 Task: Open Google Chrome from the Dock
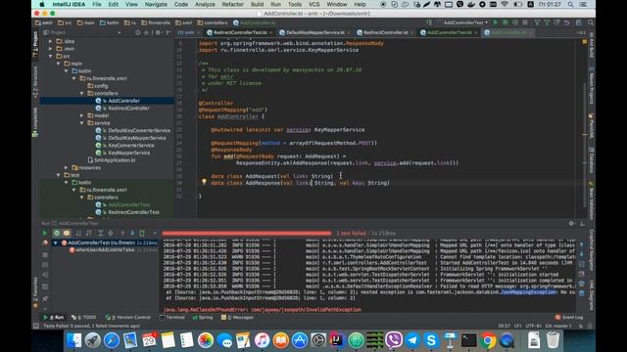488,340
